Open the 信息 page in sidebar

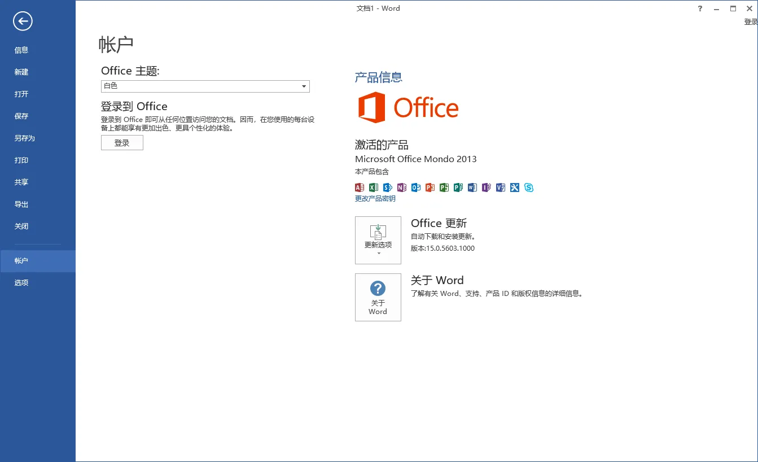[x=38, y=50]
